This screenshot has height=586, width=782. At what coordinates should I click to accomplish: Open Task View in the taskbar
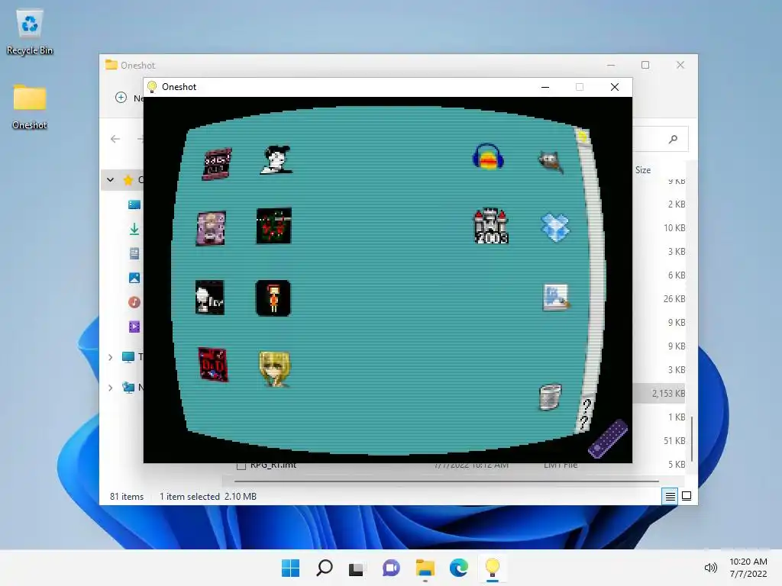(356, 568)
